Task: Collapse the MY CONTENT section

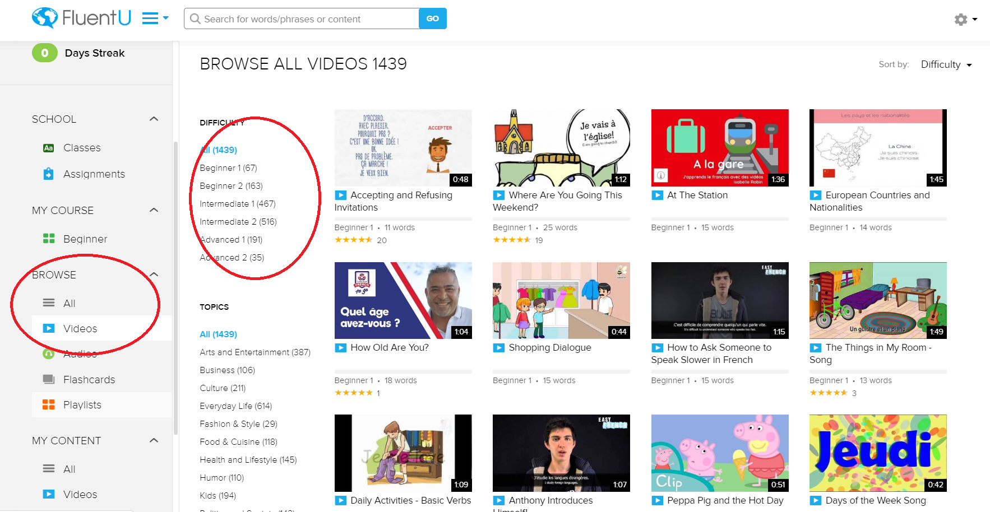Action: click(154, 441)
